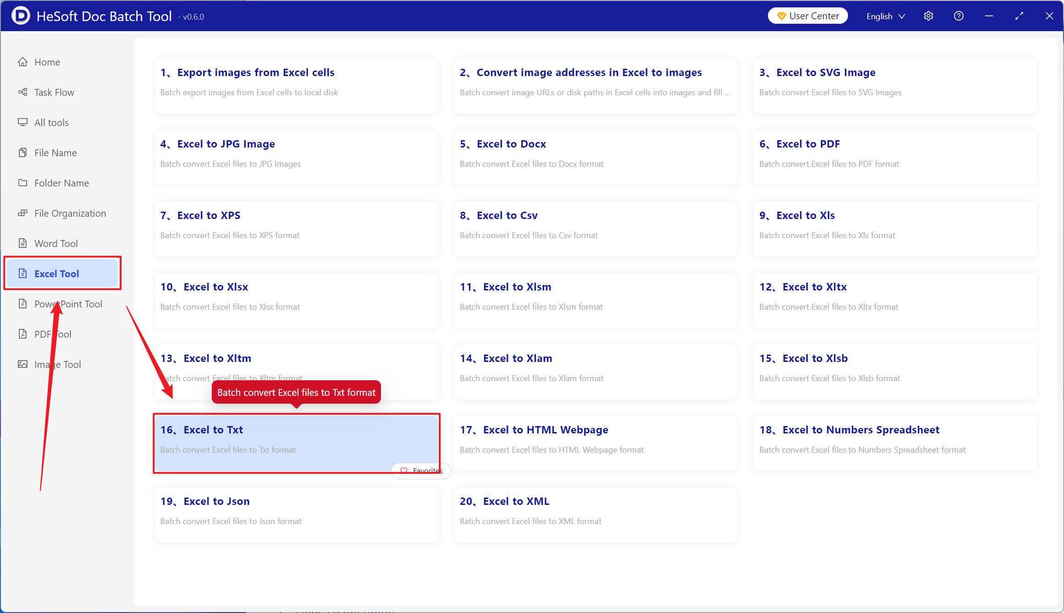Open the Excel to SVG Image tool

(895, 86)
